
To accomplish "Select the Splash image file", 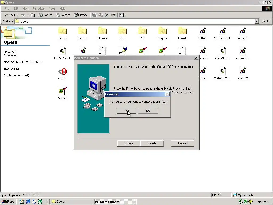I will [x=62, y=93].
